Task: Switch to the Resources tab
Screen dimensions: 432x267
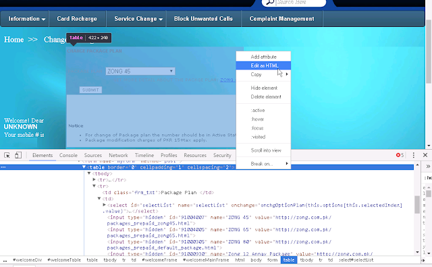Action: pyautogui.click(x=195, y=155)
